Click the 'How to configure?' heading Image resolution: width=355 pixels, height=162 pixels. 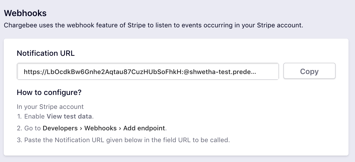[x=49, y=93]
